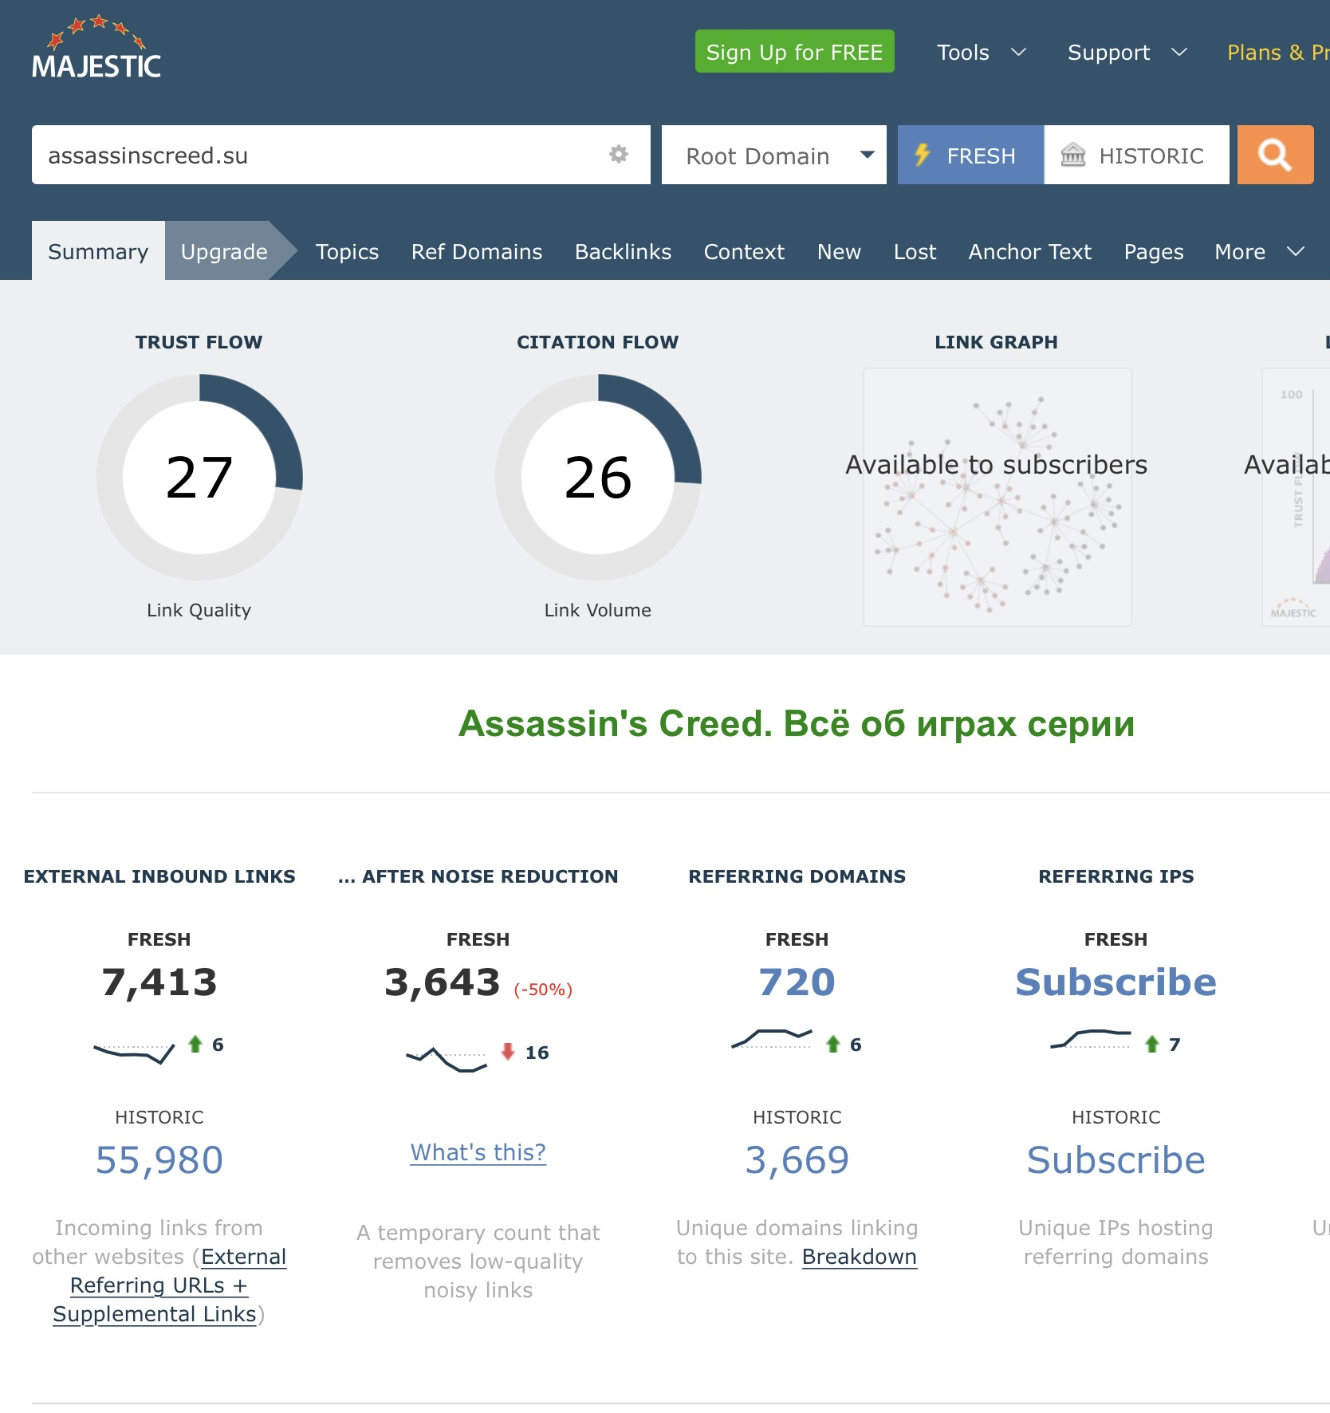
Task: Click the Trust Flow heading
Action: point(199,342)
